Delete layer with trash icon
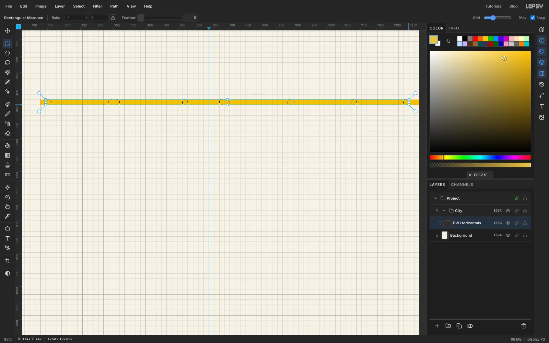Image resolution: width=549 pixels, height=343 pixels. (524, 326)
